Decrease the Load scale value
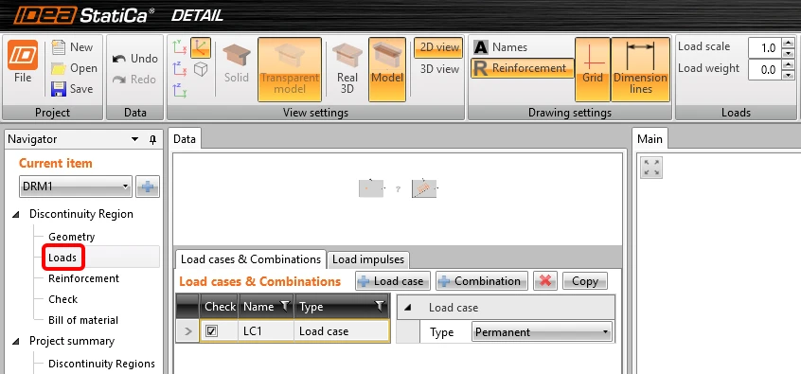 (x=789, y=53)
